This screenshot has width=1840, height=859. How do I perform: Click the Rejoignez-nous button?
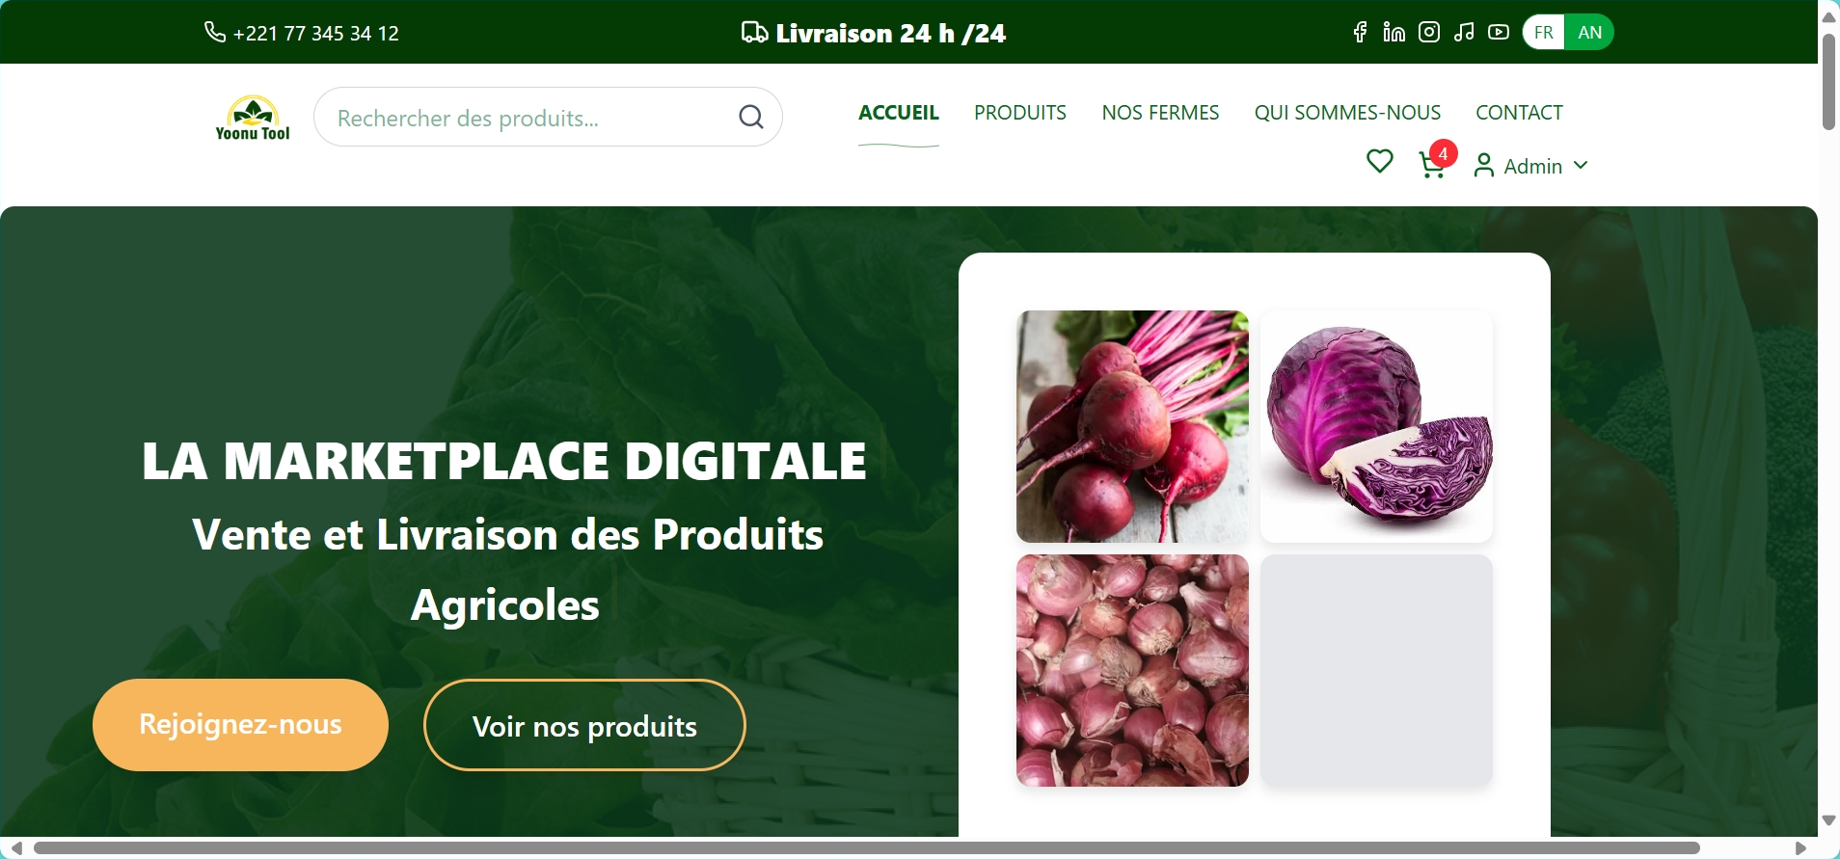point(240,725)
